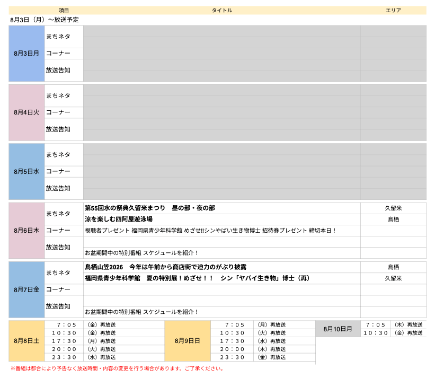435x378 pixels.
Task: Click まちネタ label for 8月4日火
Action: (x=58, y=96)
